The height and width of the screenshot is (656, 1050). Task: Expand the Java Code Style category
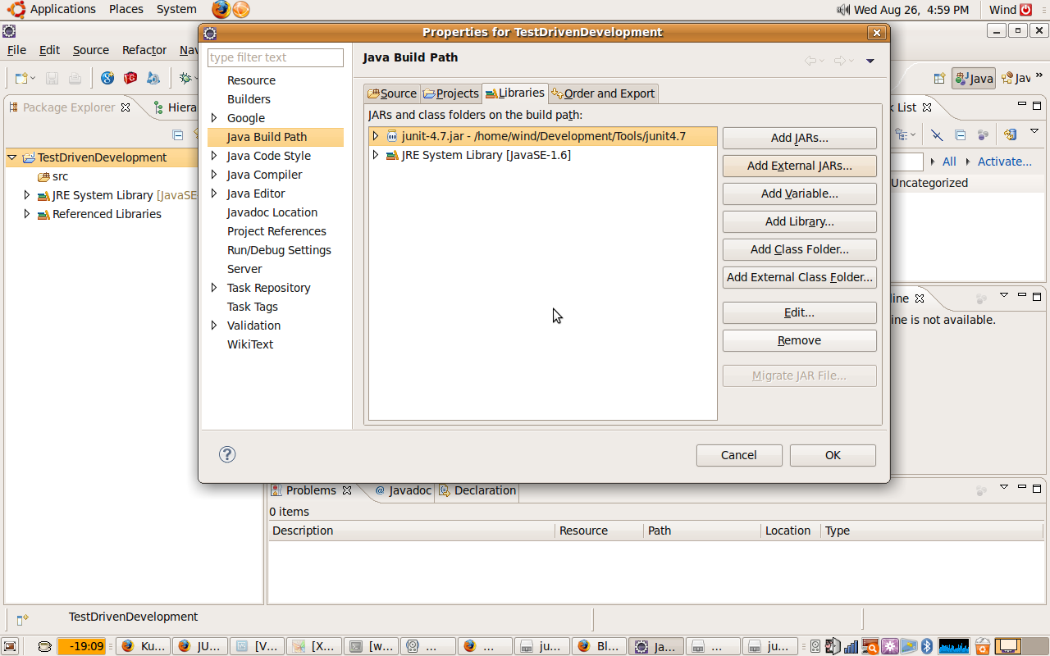(214, 156)
